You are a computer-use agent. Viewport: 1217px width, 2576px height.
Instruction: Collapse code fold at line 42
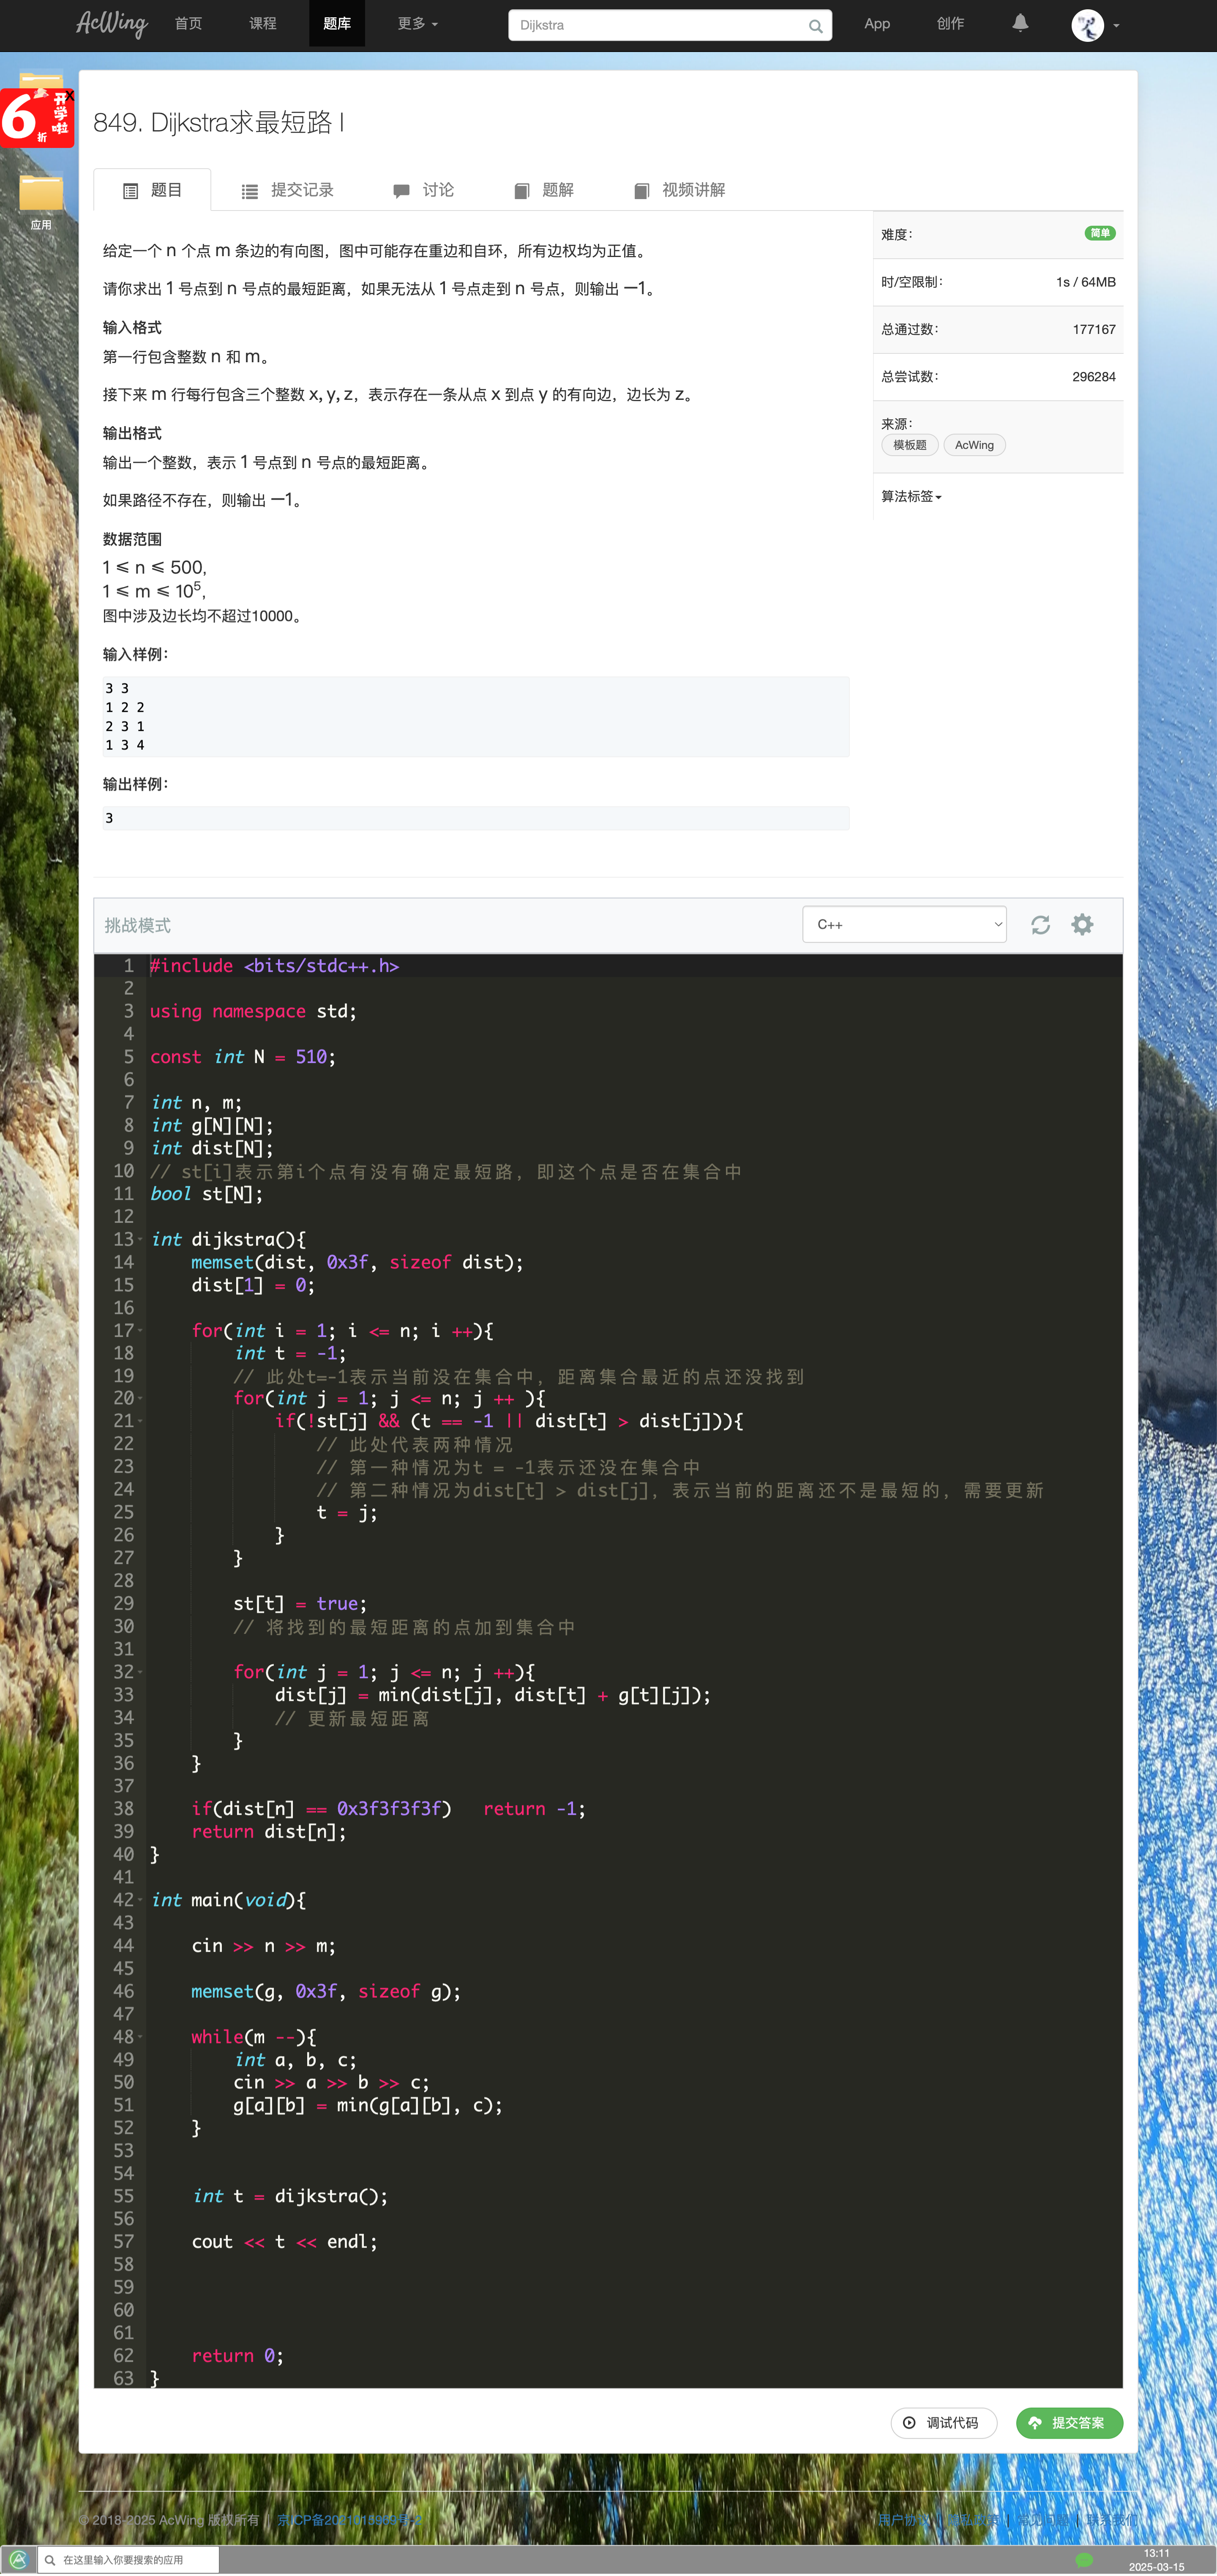coord(140,1900)
